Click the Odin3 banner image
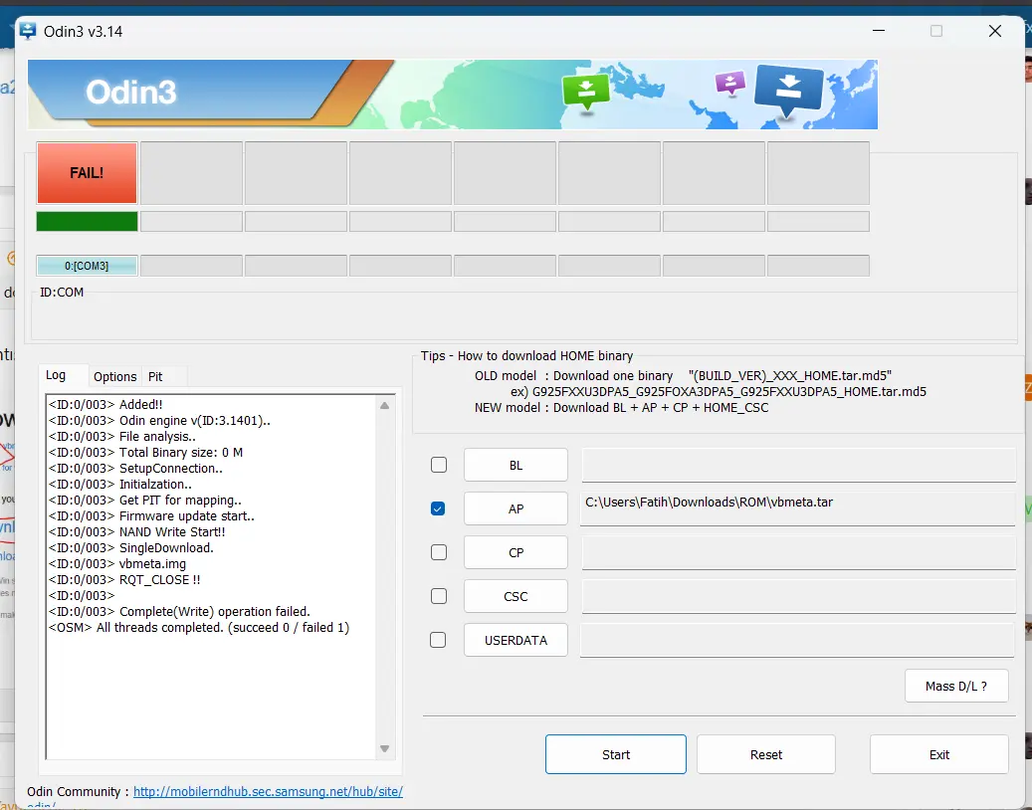 [452, 95]
